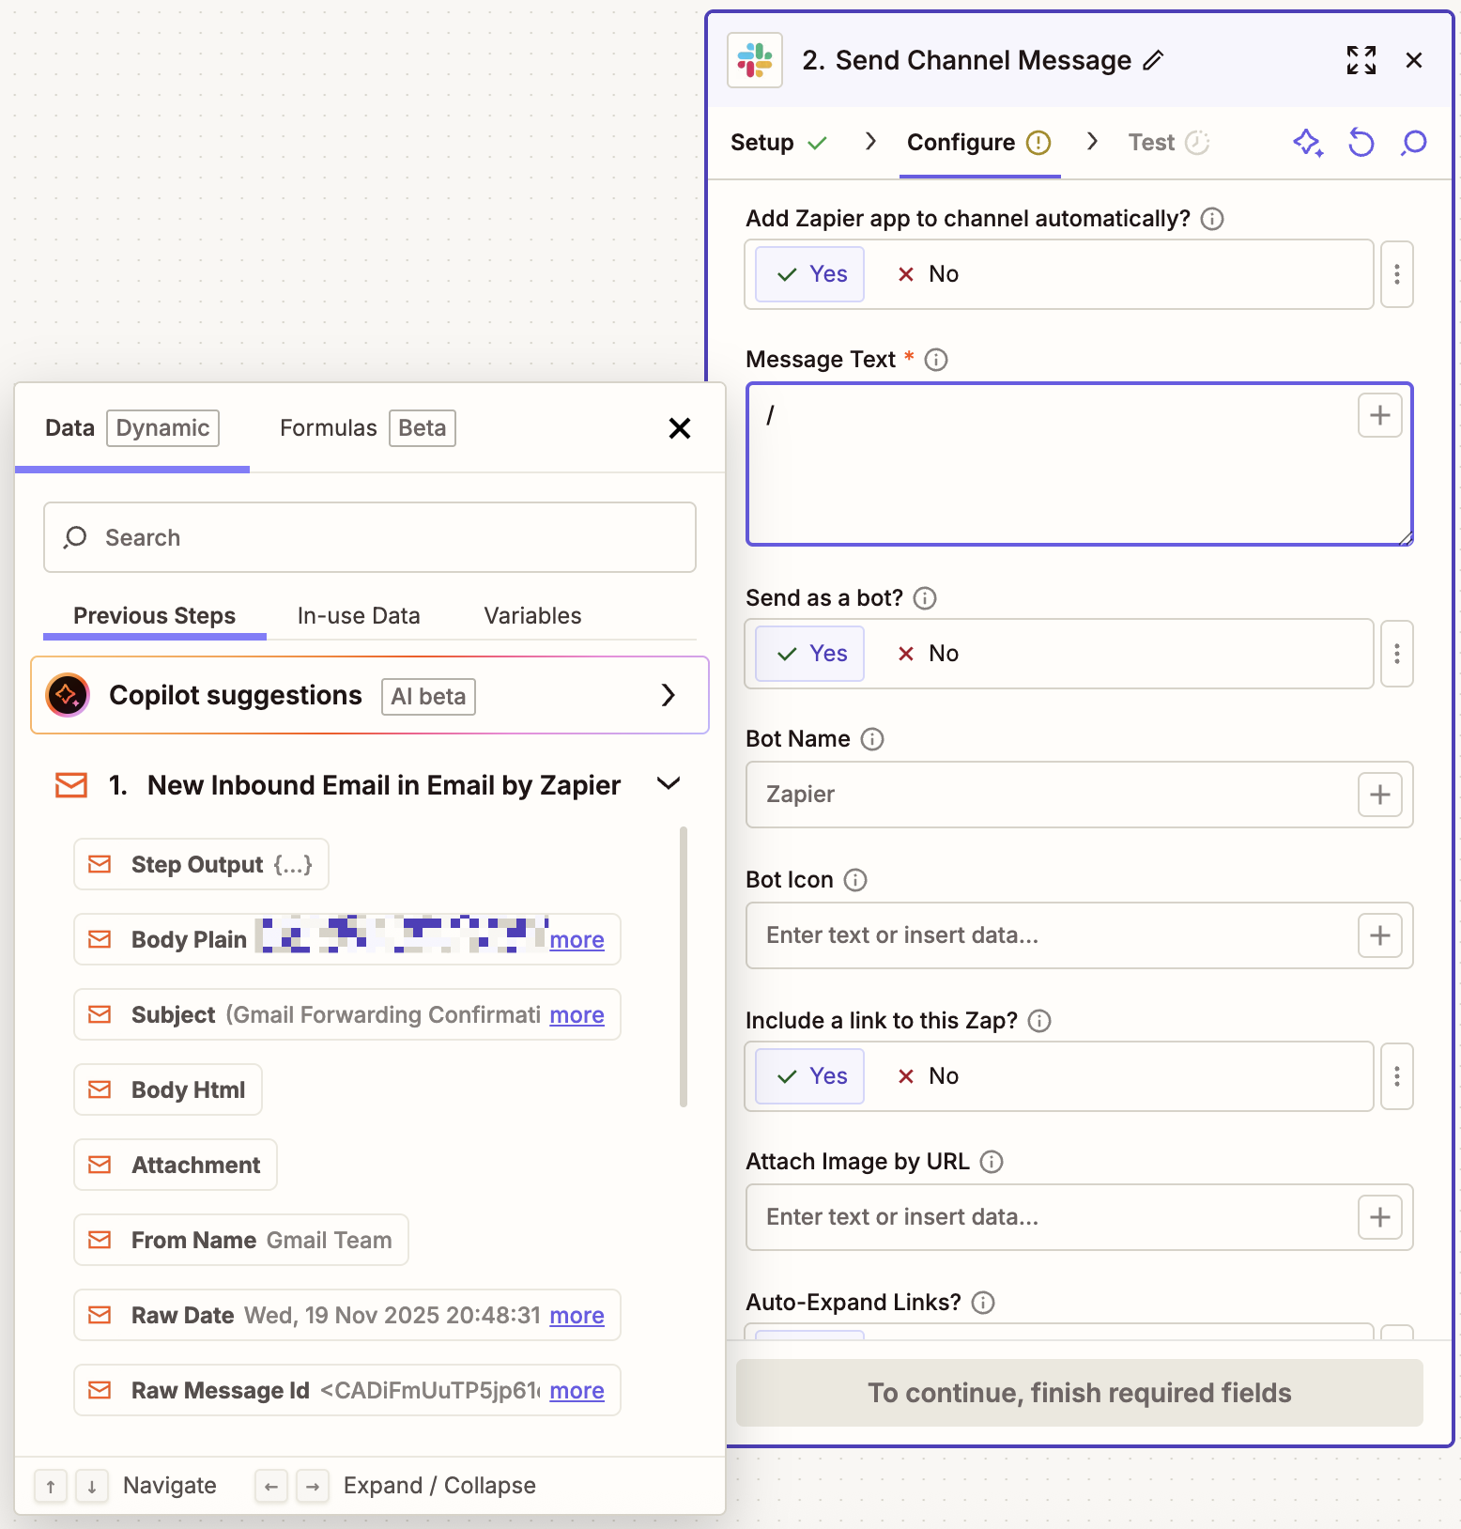
Task: Click the plus icon in the Message Text field
Action: (1378, 414)
